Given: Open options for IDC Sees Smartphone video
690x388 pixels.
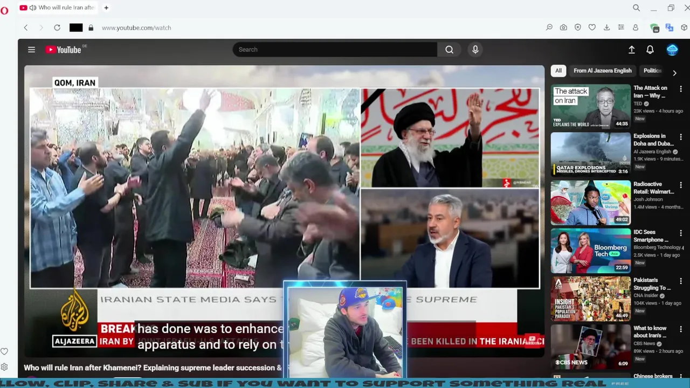Looking at the screenshot, I should (681, 233).
